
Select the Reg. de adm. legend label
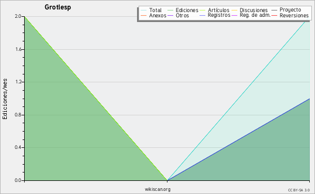click(255, 15)
